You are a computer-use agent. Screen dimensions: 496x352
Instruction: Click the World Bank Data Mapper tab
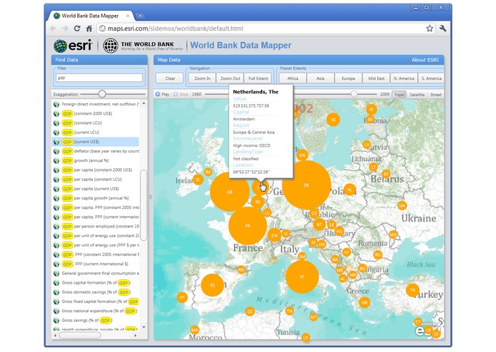click(90, 16)
